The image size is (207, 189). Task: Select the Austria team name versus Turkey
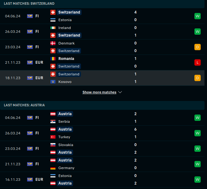coord(65,129)
